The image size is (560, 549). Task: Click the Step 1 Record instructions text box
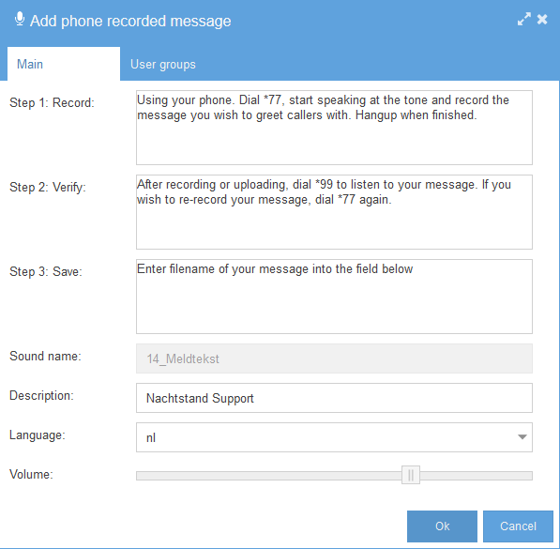coord(334,128)
